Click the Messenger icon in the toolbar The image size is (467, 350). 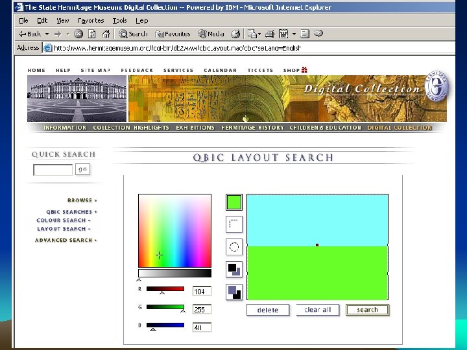[318, 33]
